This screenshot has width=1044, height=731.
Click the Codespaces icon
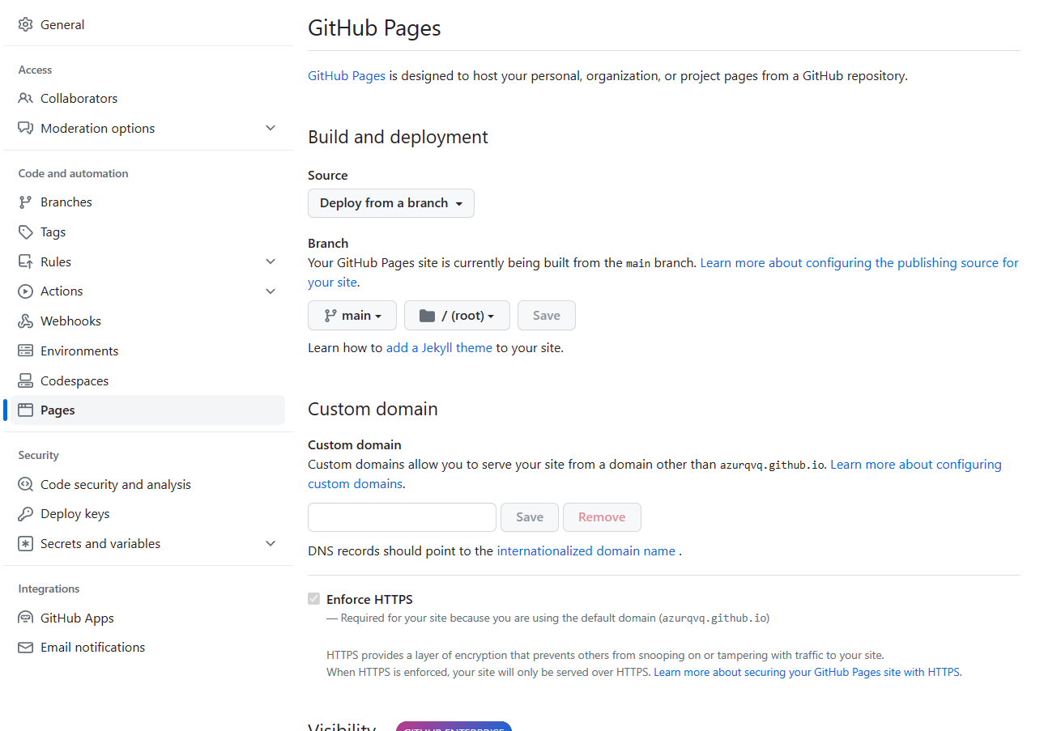pos(25,380)
